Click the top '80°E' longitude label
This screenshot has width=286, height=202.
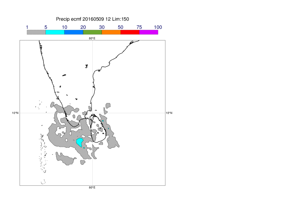tap(92, 38)
